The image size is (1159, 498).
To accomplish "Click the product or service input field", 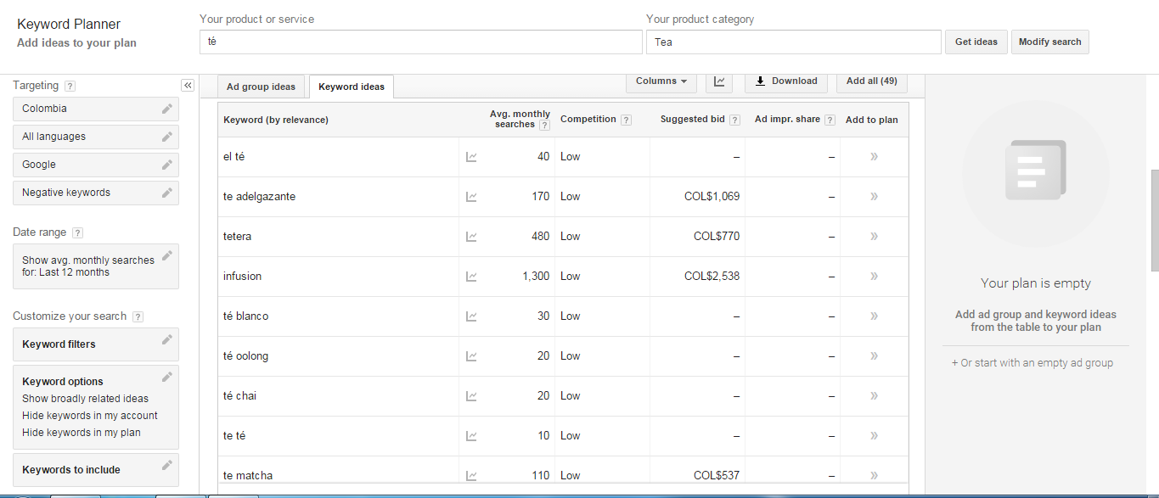I will point(421,42).
